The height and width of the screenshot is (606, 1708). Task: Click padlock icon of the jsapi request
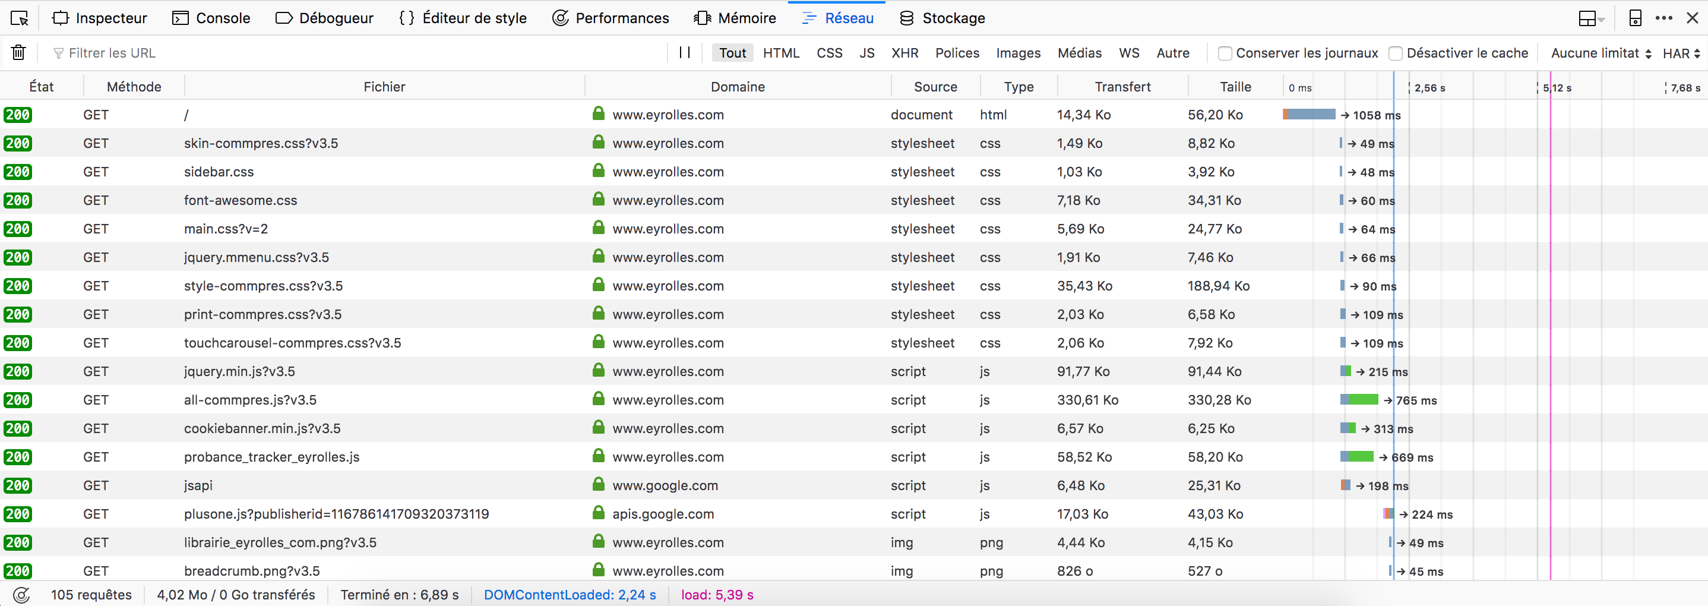click(598, 485)
